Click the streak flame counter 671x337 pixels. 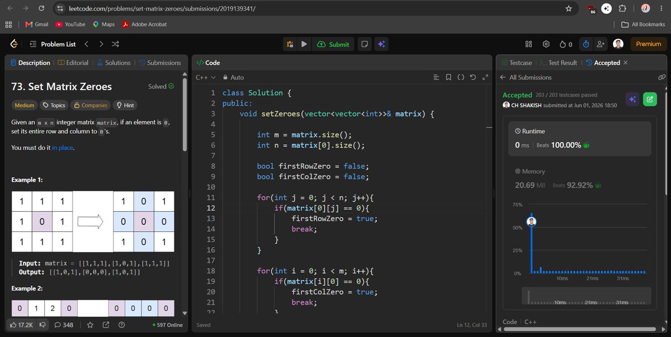pyautogui.click(x=566, y=44)
